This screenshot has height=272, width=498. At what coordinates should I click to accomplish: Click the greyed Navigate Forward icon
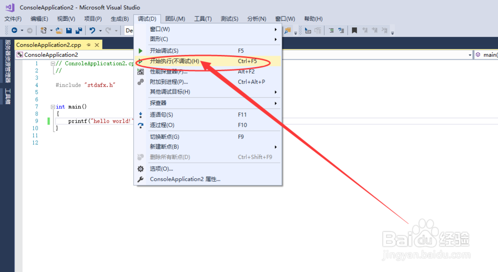click(x=29, y=30)
